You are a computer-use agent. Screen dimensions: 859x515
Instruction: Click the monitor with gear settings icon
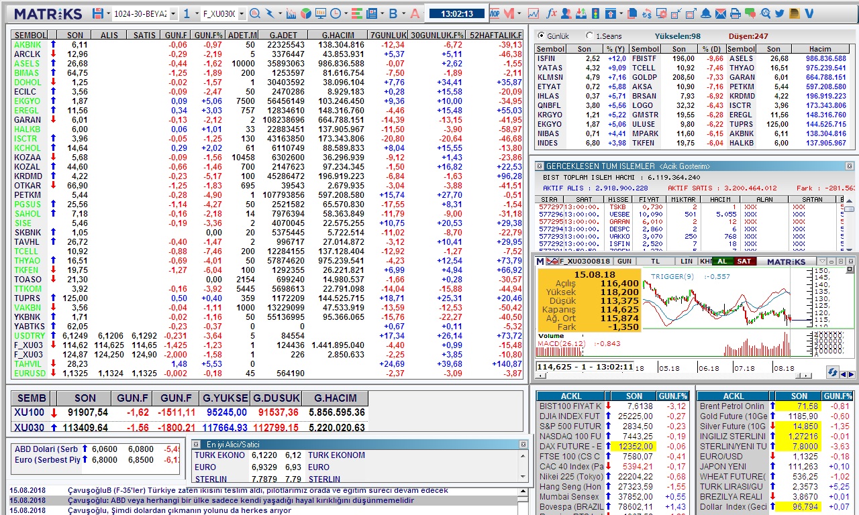[x=662, y=13]
